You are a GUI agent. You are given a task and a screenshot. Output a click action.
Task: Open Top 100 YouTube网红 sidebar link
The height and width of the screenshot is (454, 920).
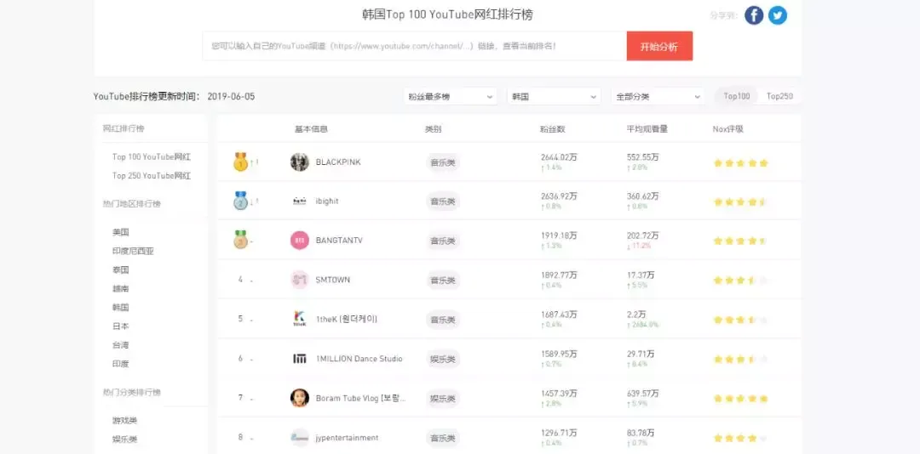pyautogui.click(x=152, y=157)
